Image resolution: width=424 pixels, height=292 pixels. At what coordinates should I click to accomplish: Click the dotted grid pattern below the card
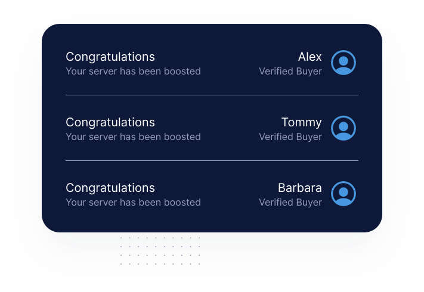(x=160, y=251)
